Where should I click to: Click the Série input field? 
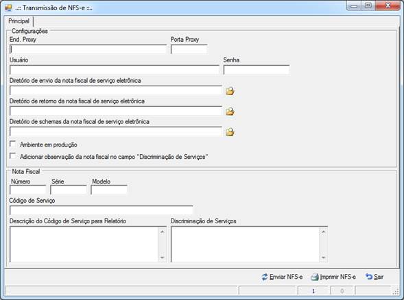coord(69,190)
